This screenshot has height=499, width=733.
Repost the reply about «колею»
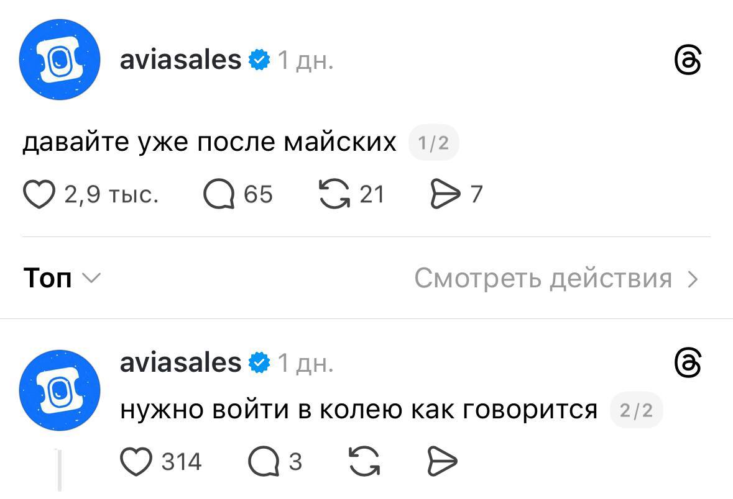coord(364,461)
